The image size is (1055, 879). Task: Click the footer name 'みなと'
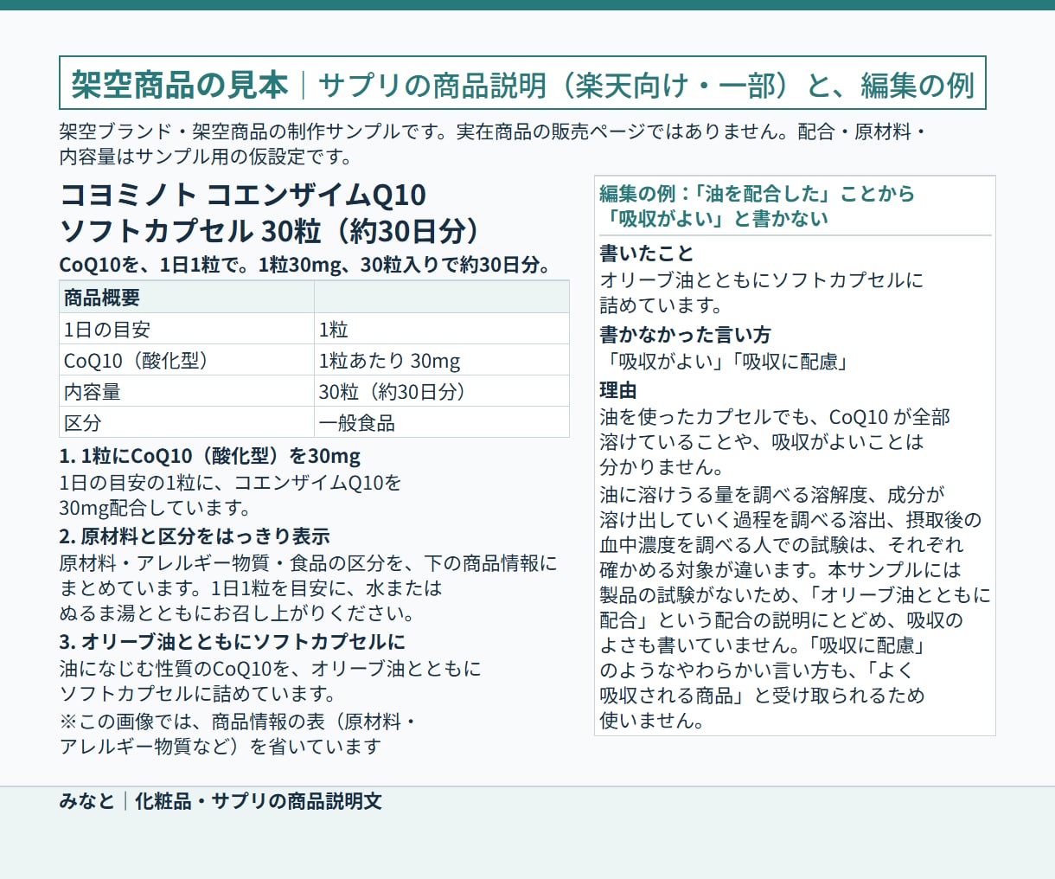[86, 801]
